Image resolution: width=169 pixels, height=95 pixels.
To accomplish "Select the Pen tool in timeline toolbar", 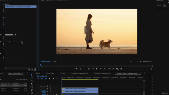I will [x=32, y=90].
